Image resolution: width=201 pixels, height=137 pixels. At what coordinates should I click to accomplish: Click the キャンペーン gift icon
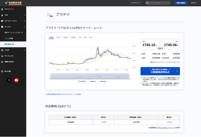tap(2, 9)
